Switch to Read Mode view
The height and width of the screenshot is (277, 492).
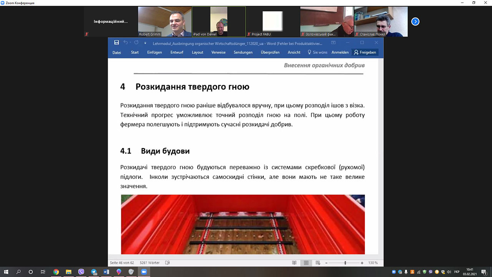(294, 263)
